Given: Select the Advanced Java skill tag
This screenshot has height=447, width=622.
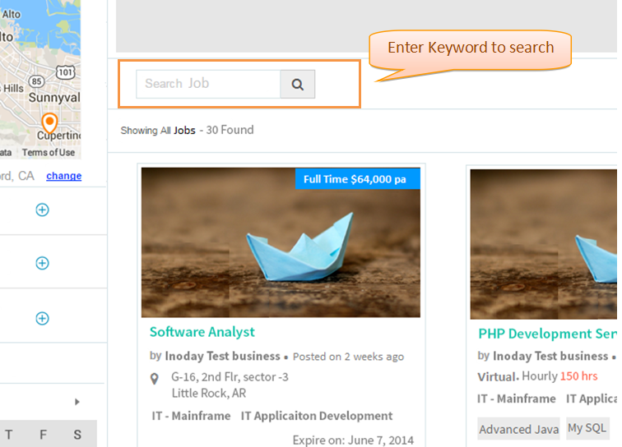Looking at the screenshot, I should click(518, 429).
